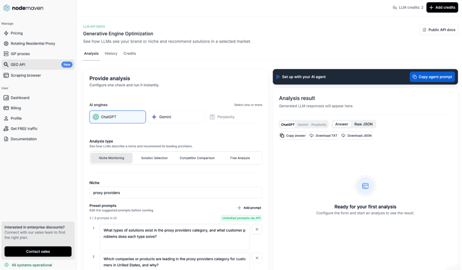Screen dimensions: 462x270
Task: Click the Billing card icon
Action: [x=6, y=108]
